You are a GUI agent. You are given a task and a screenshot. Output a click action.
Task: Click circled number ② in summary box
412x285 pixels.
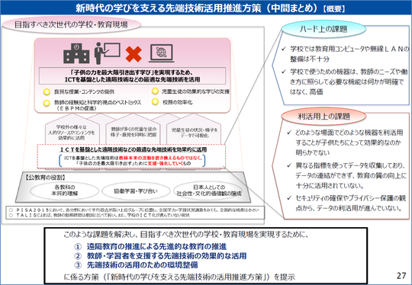78,256
